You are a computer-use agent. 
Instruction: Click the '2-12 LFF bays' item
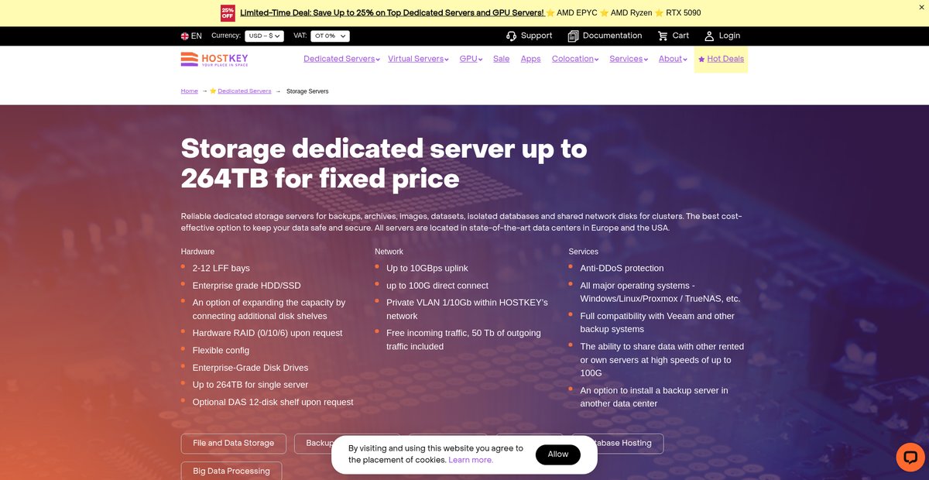pyautogui.click(x=221, y=269)
